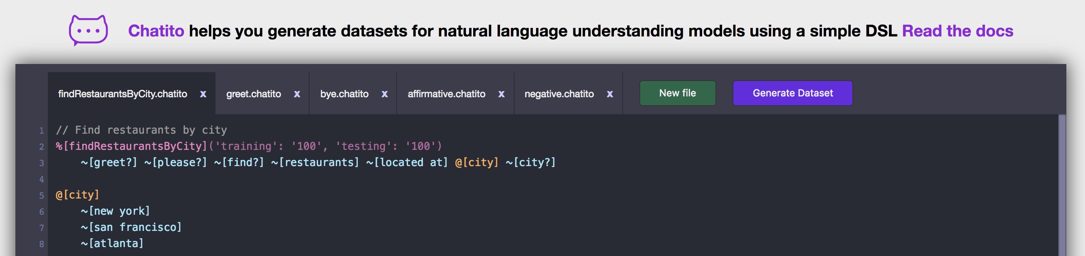This screenshot has width=1085, height=256.
Task: Click the 'testing': '100' argument
Action: coord(386,146)
